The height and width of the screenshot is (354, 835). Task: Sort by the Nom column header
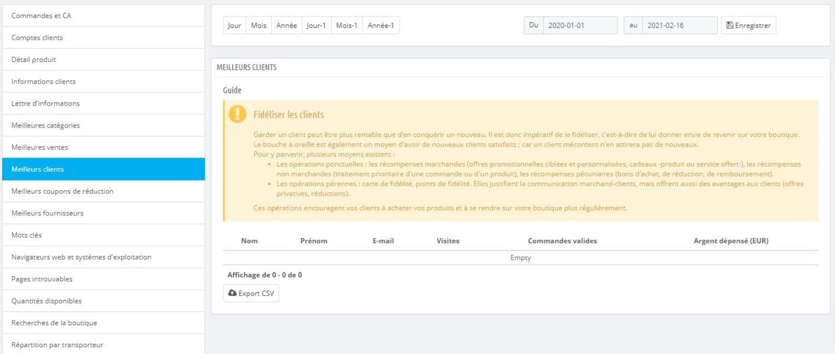[249, 241]
